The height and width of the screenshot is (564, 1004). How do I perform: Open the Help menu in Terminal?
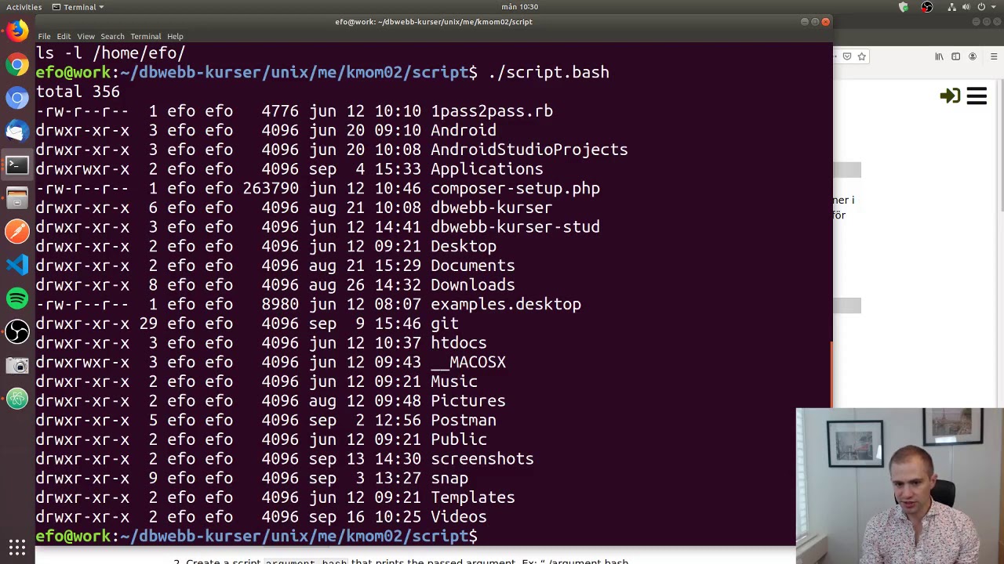point(175,36)
